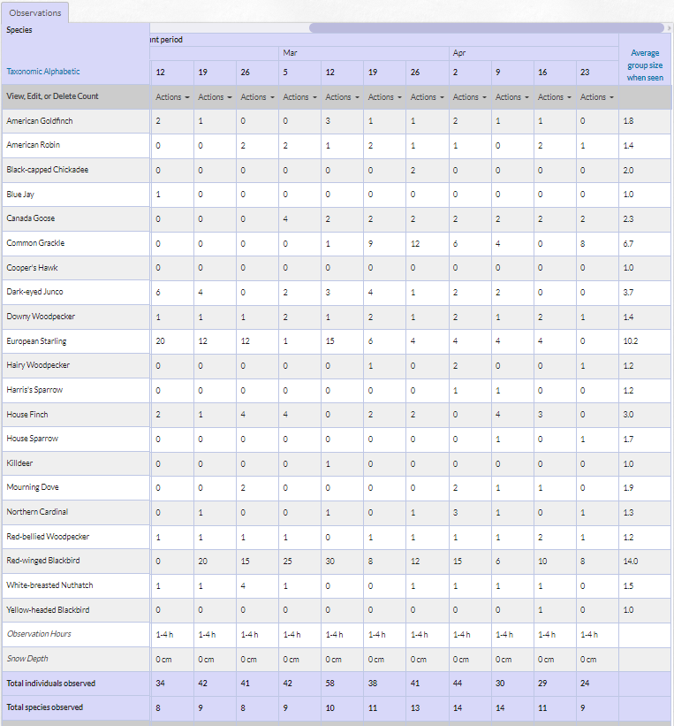Click the Dark-eyed Junco species name
Image resolution: width=674 pixels, height=726 pixels.
[x=34, y=292]
